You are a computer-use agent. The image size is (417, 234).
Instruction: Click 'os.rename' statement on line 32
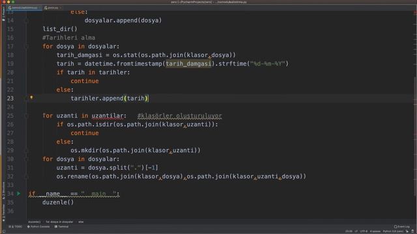point(181,176)
